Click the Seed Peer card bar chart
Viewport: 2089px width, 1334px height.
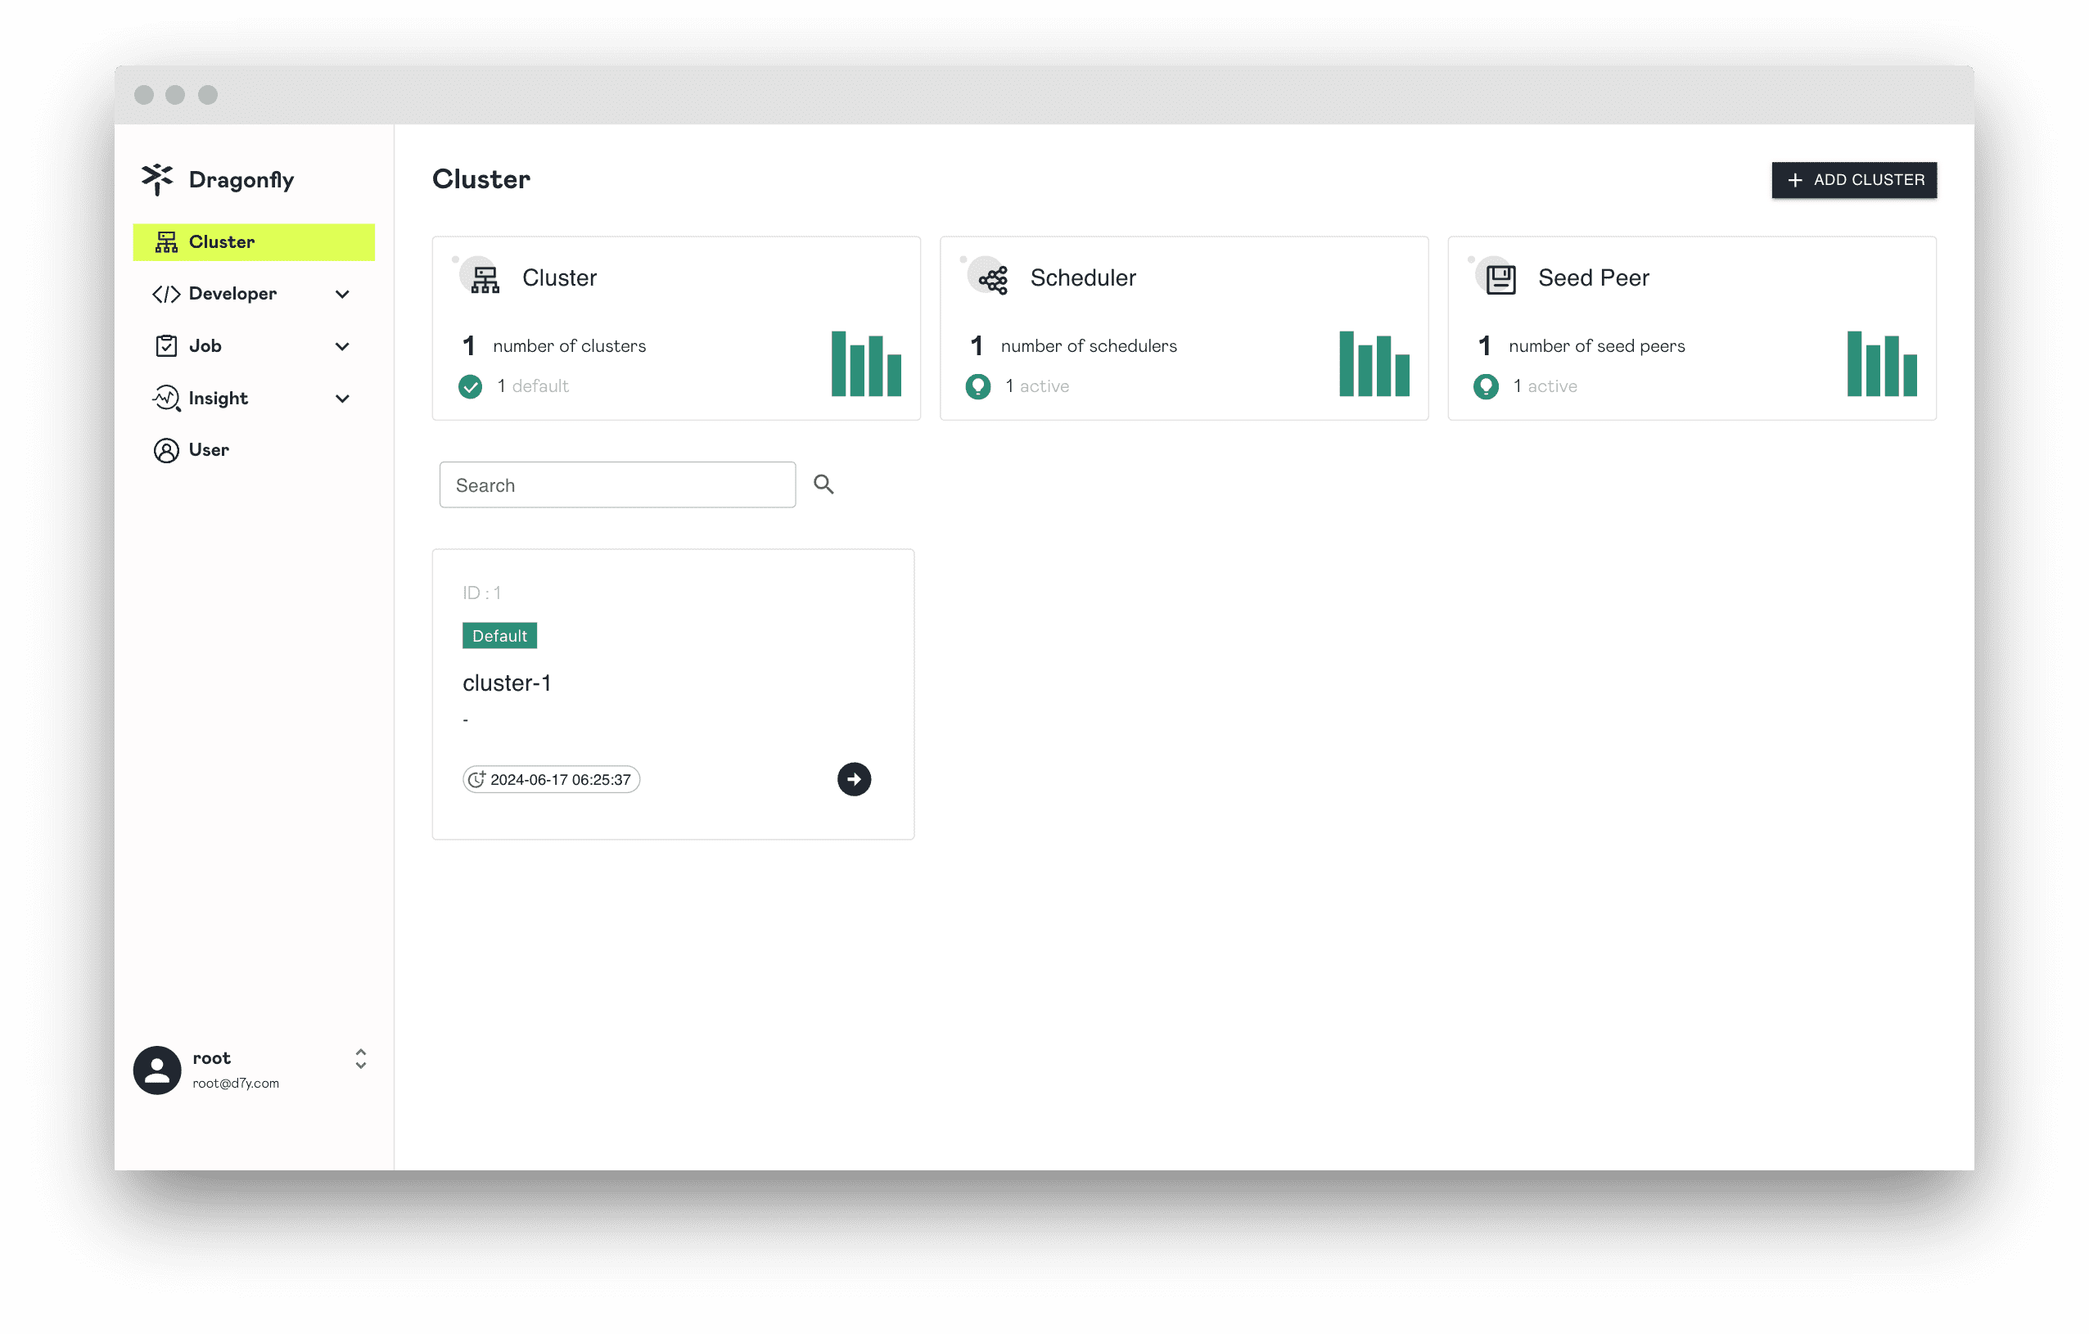coord(1882,363)
